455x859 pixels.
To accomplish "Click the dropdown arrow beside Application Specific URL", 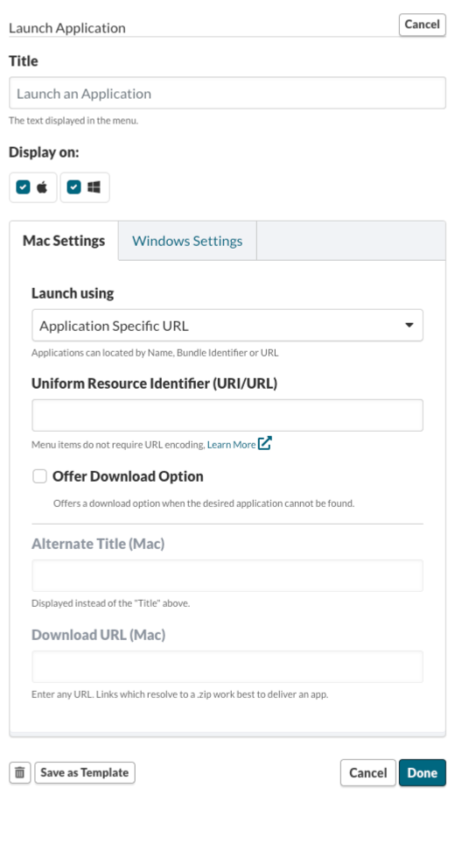I will click(x=409, y=326).
